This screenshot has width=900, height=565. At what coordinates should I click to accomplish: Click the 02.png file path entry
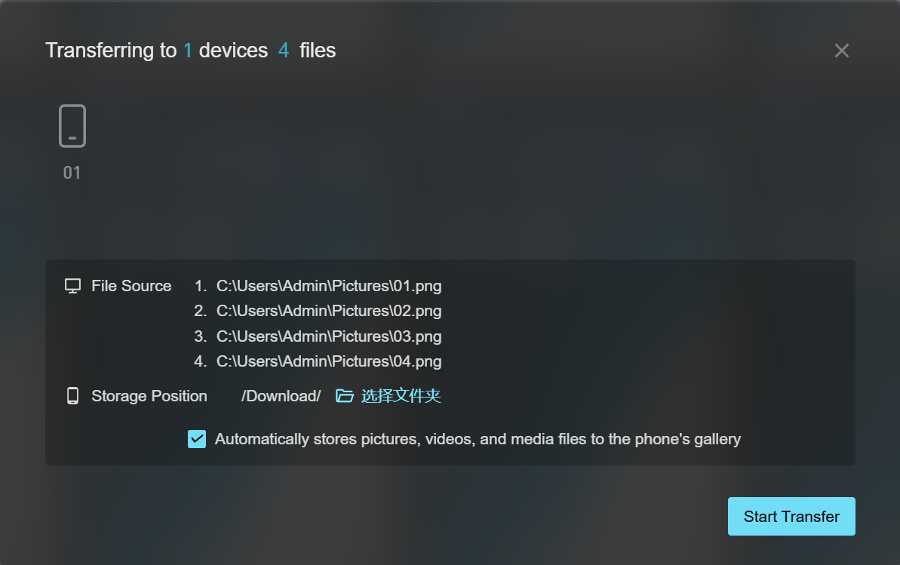329,311
